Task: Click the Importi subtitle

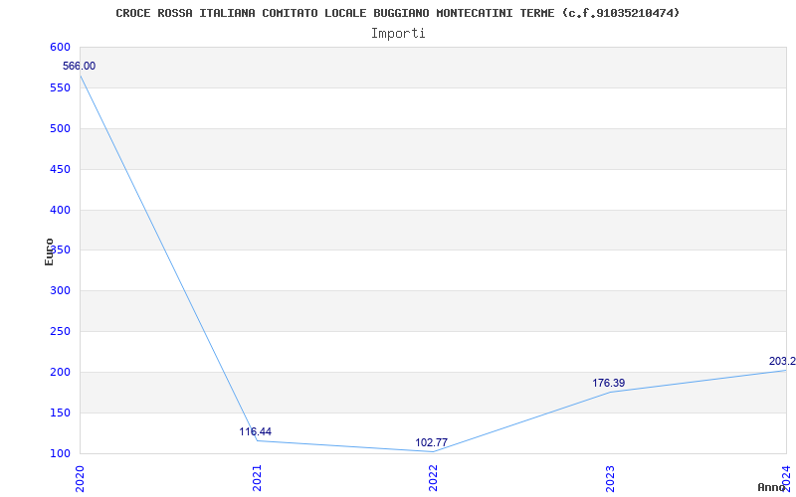Action: tap(398, 34)
